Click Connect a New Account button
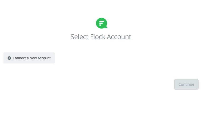This screenshot has width=201, height=124. [29, 58]
